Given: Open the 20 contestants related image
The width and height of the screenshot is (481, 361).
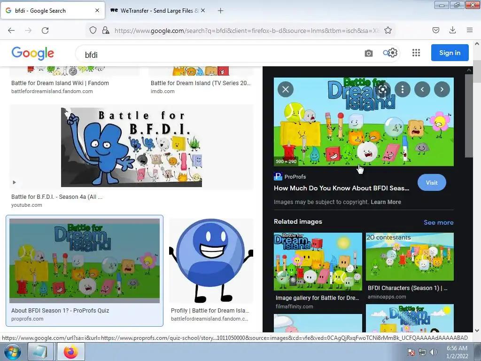Looking at the screenshot, I should click(x=410, y=256).
